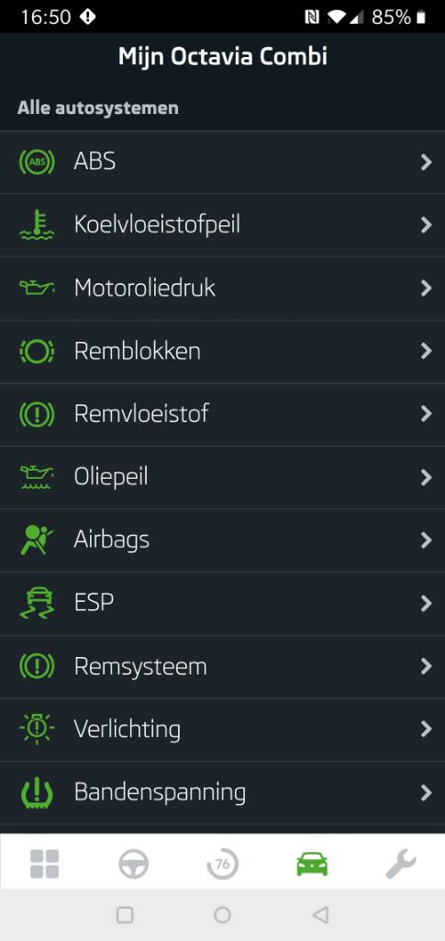Tap the Android home circle button

click(222, 914)
